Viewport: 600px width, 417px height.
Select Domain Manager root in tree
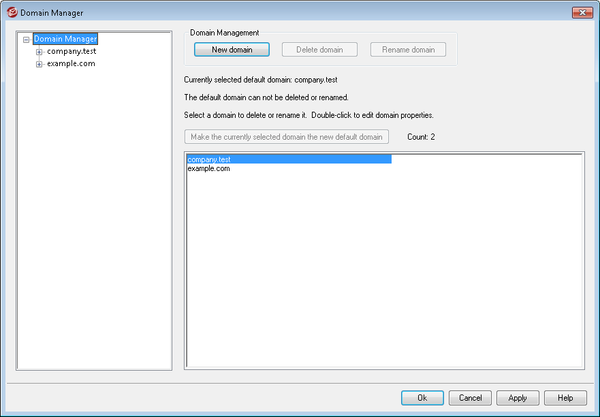tap(65, 40)
